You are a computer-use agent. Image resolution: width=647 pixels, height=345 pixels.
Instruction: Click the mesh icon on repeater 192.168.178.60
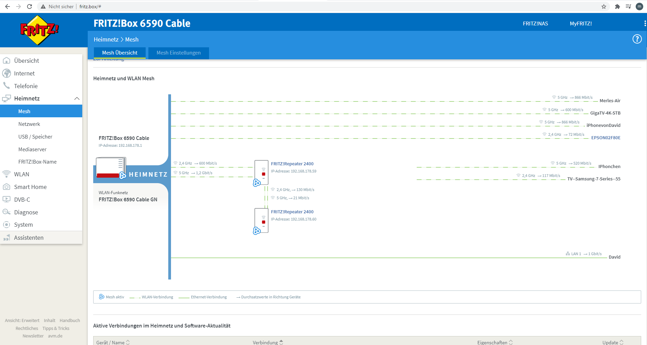point(257,231)
